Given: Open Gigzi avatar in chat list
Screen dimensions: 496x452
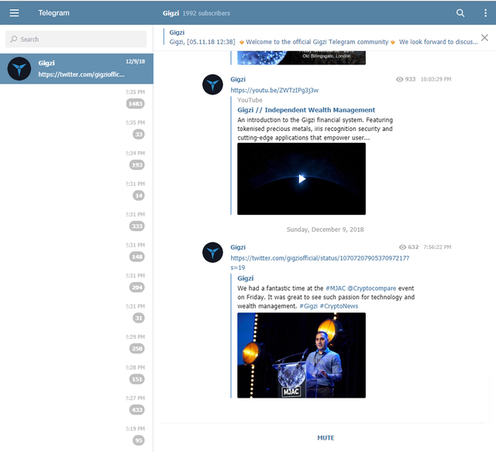Looking at the screenshot, I should coord(19,69).
